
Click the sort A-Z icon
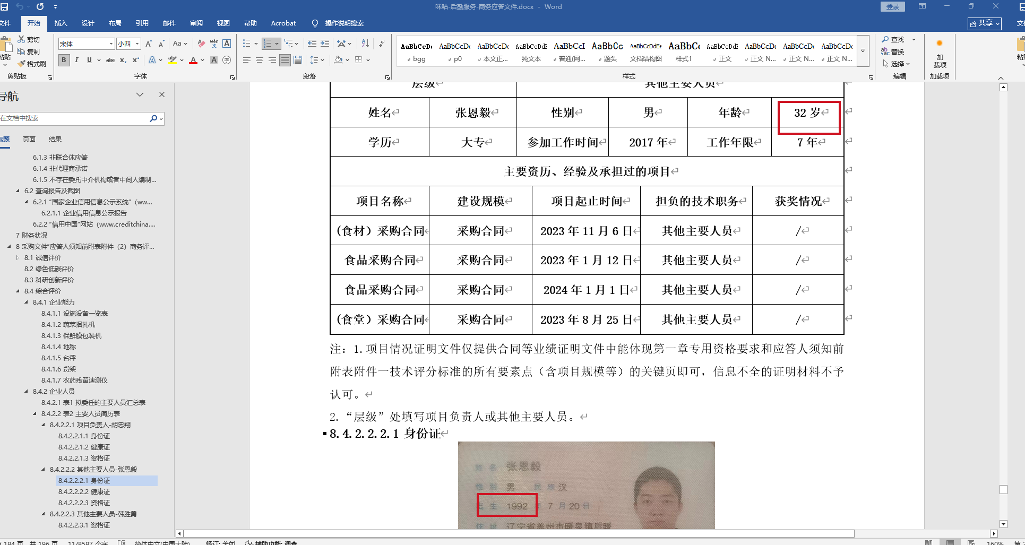(x=365, y=44)
